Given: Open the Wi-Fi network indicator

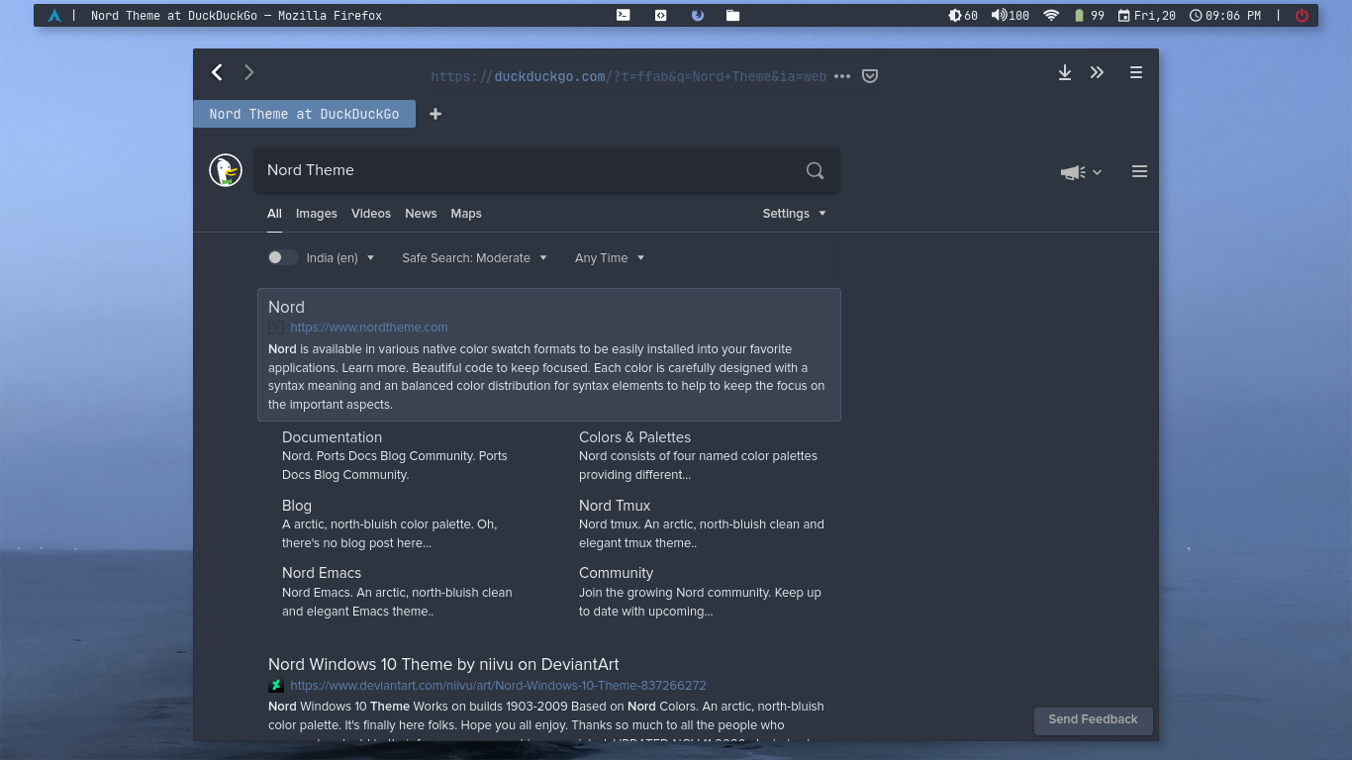Looking at the screenshot, I should (1051, 15).
